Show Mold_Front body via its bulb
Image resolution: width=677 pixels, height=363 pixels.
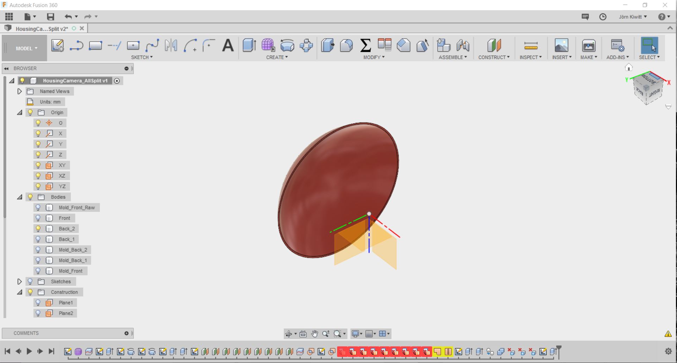pyautogui.click(x=38, y=271)
